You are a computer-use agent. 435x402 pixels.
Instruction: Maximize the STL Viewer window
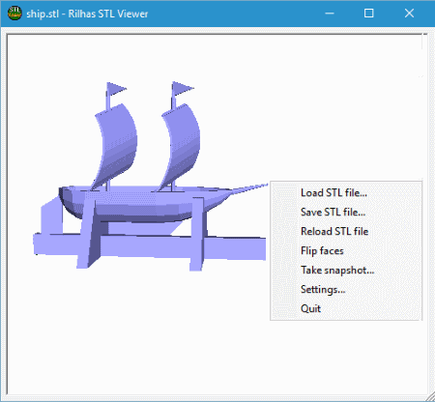[x=369, y=14]
